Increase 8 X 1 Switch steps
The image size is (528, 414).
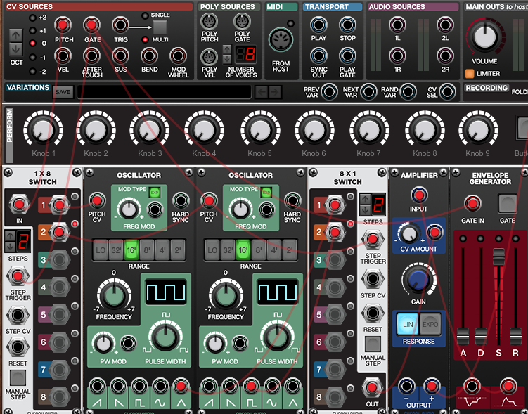[x=365, y=199]
